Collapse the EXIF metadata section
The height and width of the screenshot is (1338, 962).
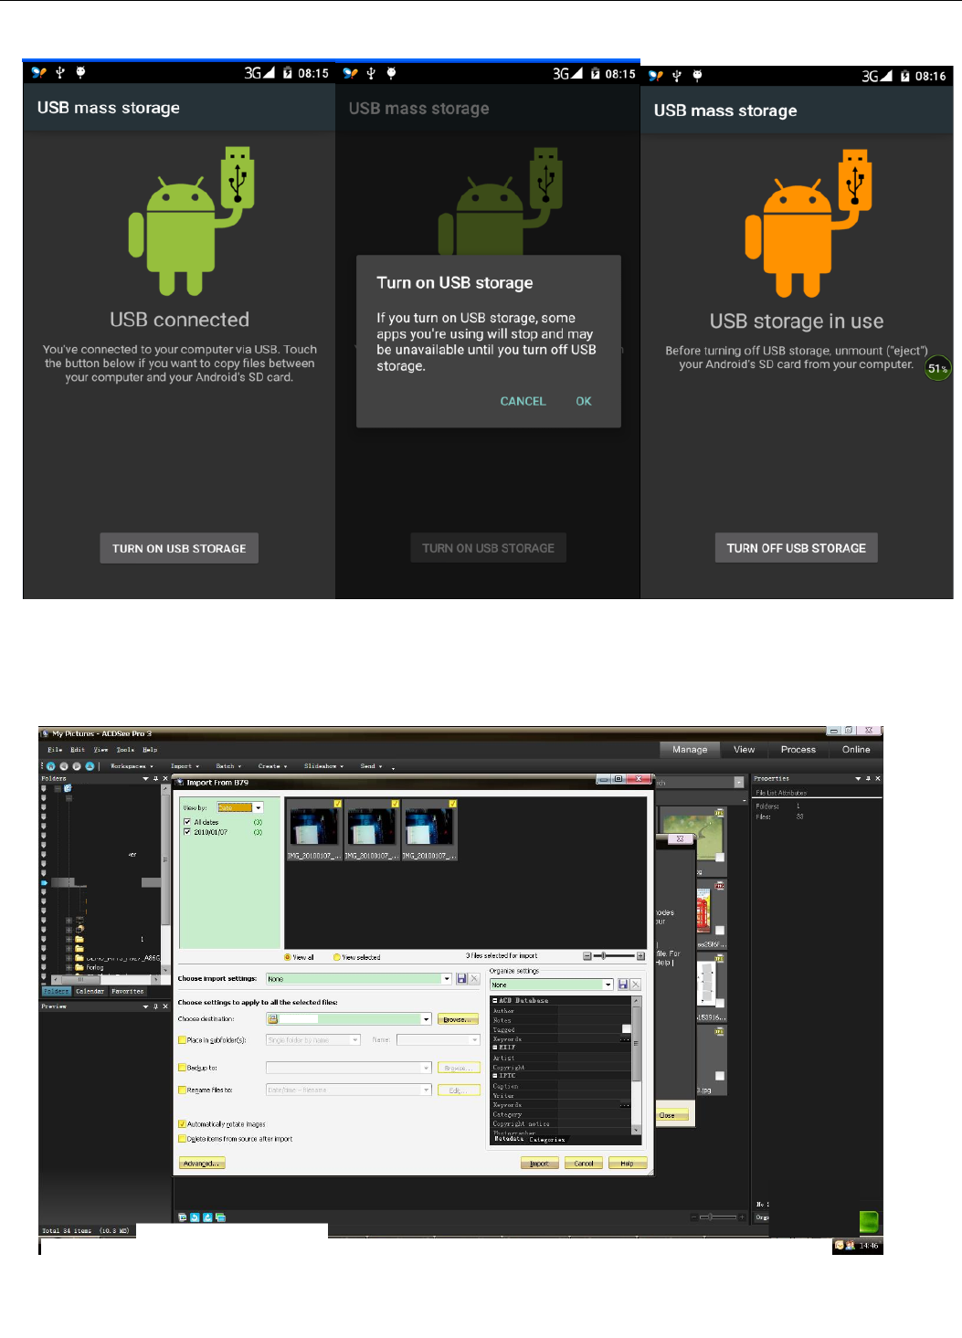point(495,1048)
